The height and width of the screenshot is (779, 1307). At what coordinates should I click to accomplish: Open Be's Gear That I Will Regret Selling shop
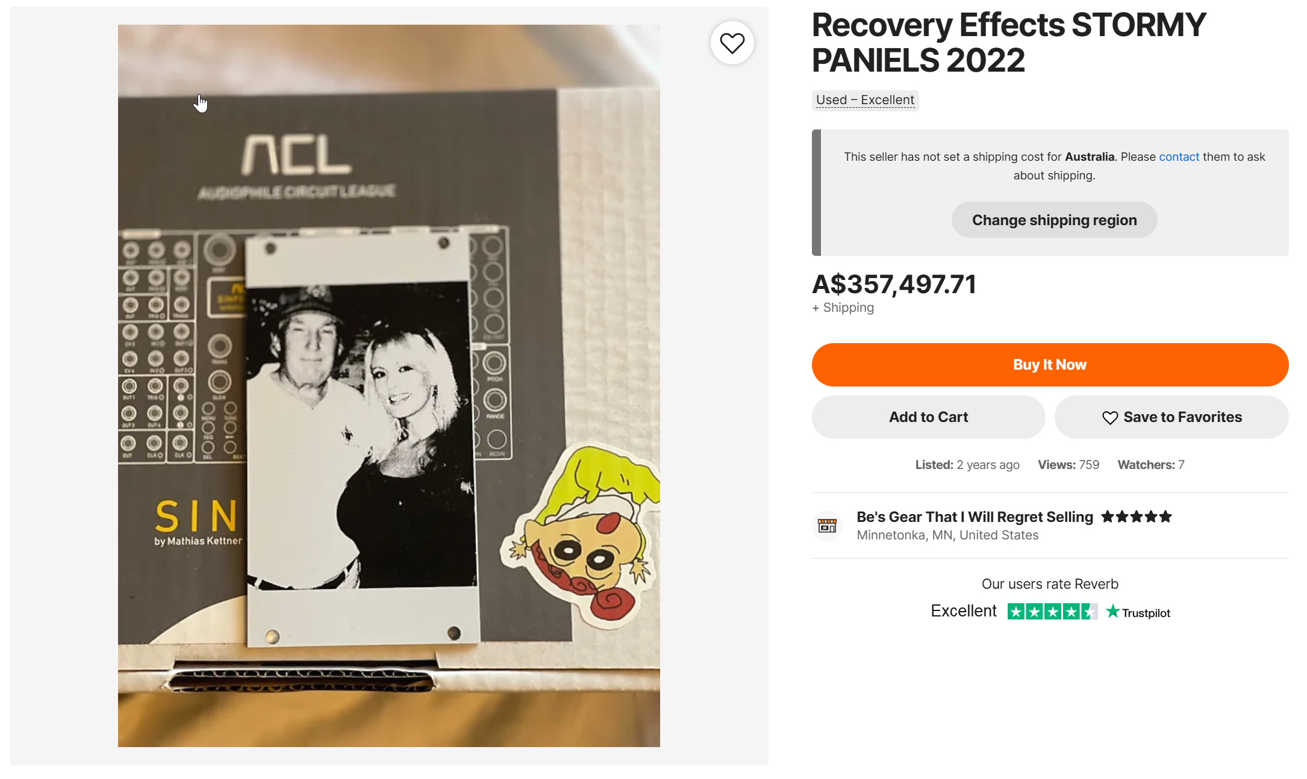[x=975, y=517]
